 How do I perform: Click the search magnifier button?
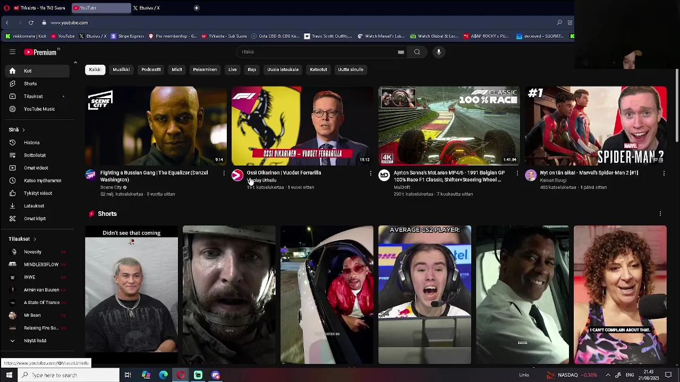tap(417, 52)
